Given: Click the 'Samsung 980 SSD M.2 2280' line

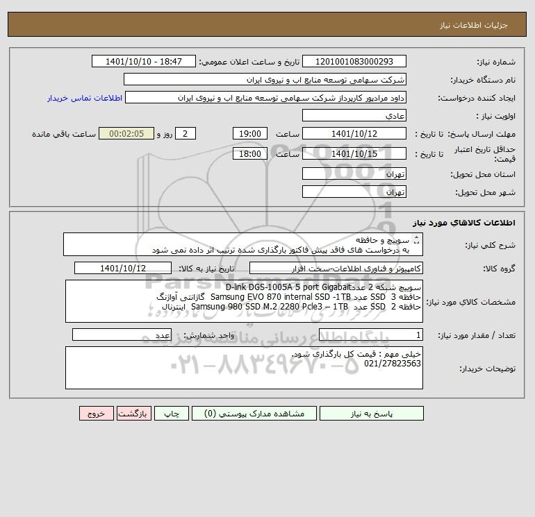Looking at the screenshot, I should pyautogui.click(x=291, y=306).
